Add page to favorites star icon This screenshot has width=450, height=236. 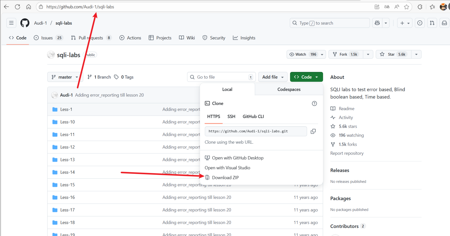[x=406, y=7]
